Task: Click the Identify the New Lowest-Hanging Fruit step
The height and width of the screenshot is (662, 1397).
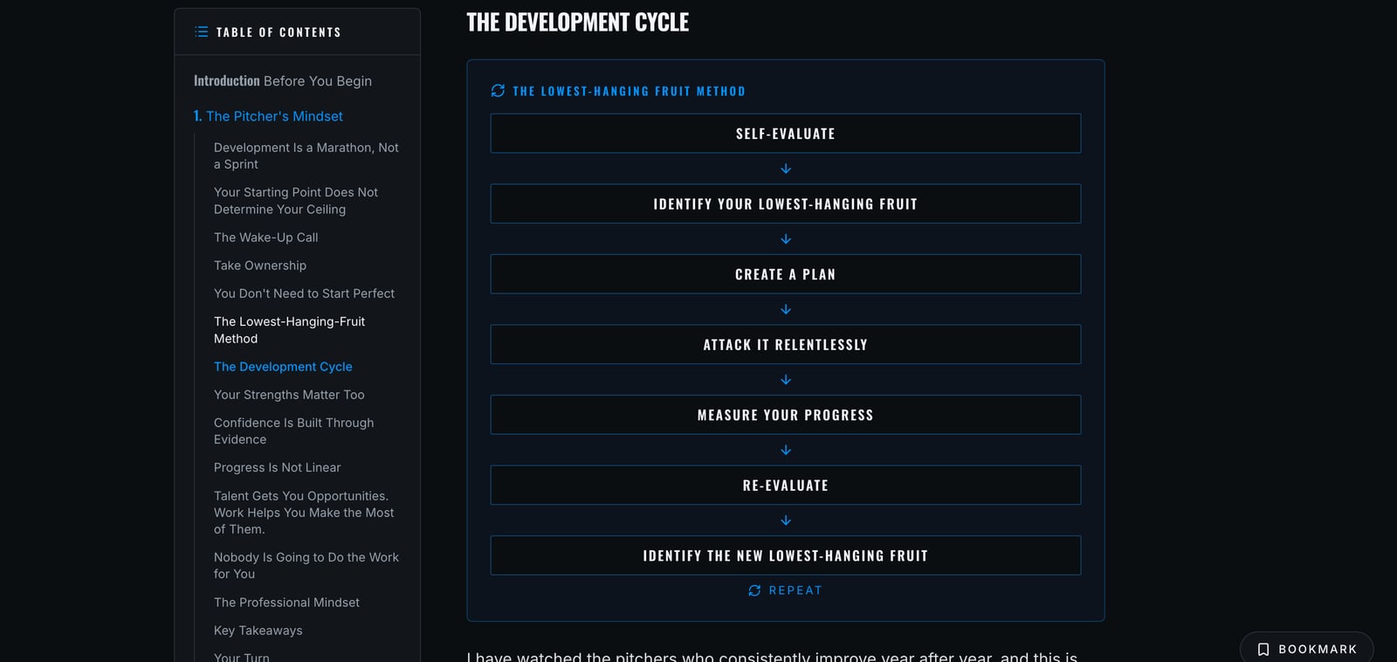Action: pyautogui.click(x=786, y=555)
